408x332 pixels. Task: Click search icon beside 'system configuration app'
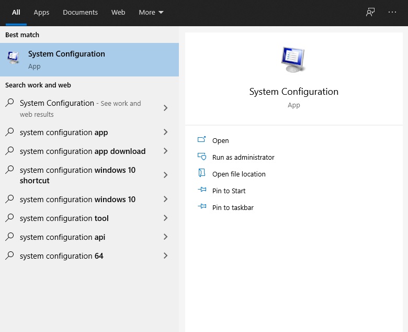pos(9,132)
